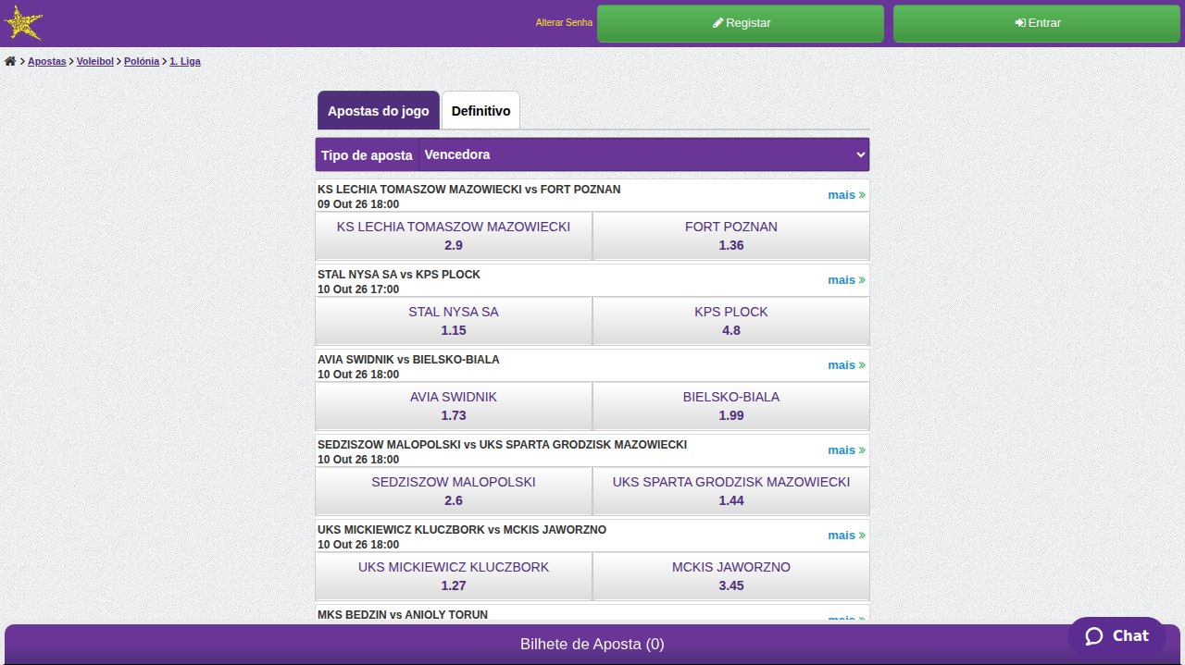Bet on Sedziszow Malopolski at 2.6
The height and width of the screenshot is (665, 1185).
tap(454, 491)
